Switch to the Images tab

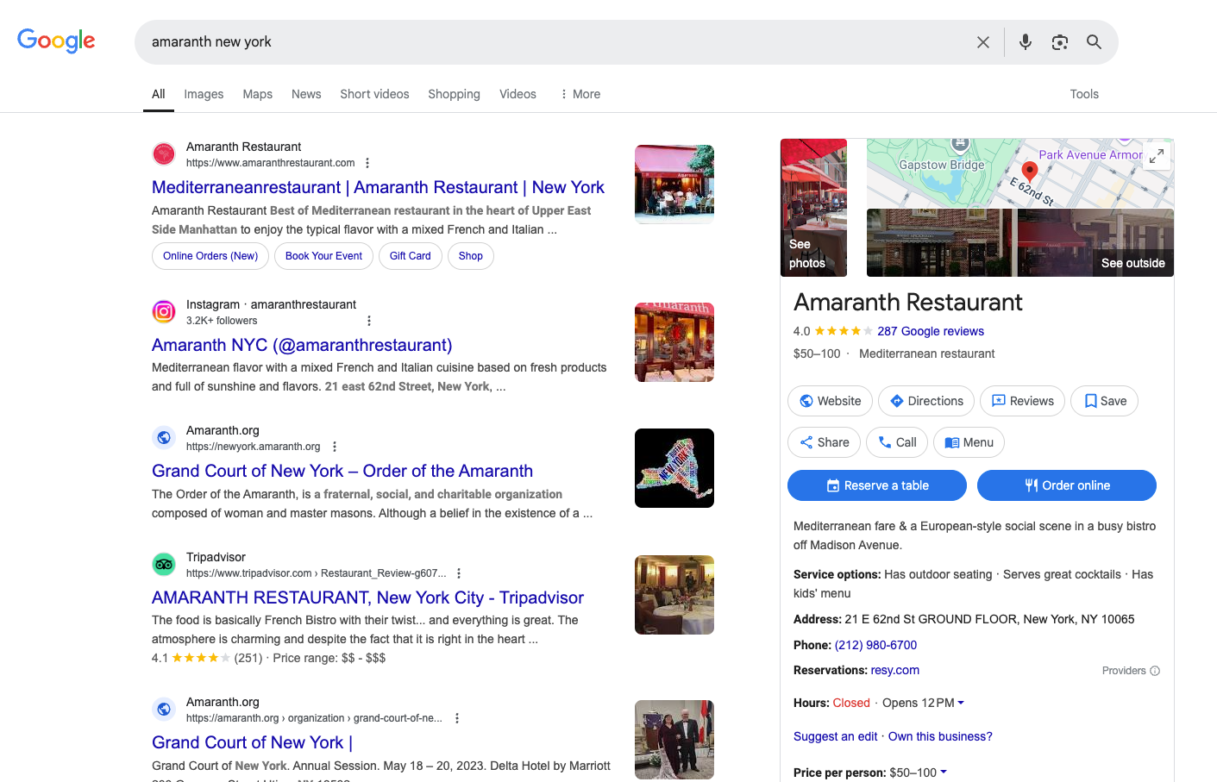coord(204,94)
